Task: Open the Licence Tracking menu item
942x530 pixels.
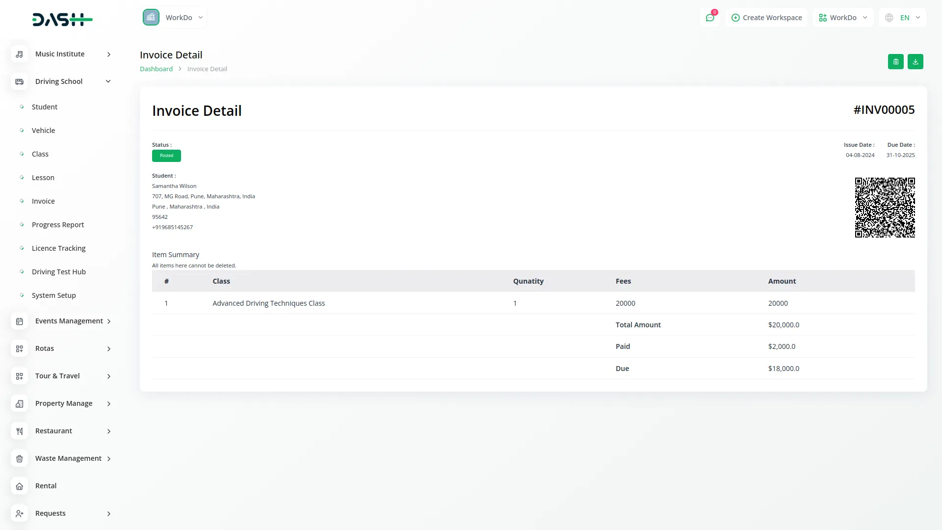Action: pos(58,248)
